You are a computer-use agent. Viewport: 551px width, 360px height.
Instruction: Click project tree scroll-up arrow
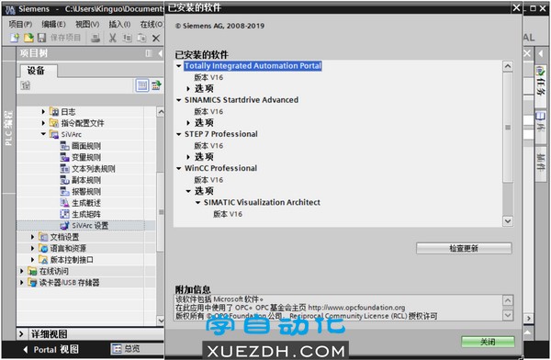click(161, 112)
